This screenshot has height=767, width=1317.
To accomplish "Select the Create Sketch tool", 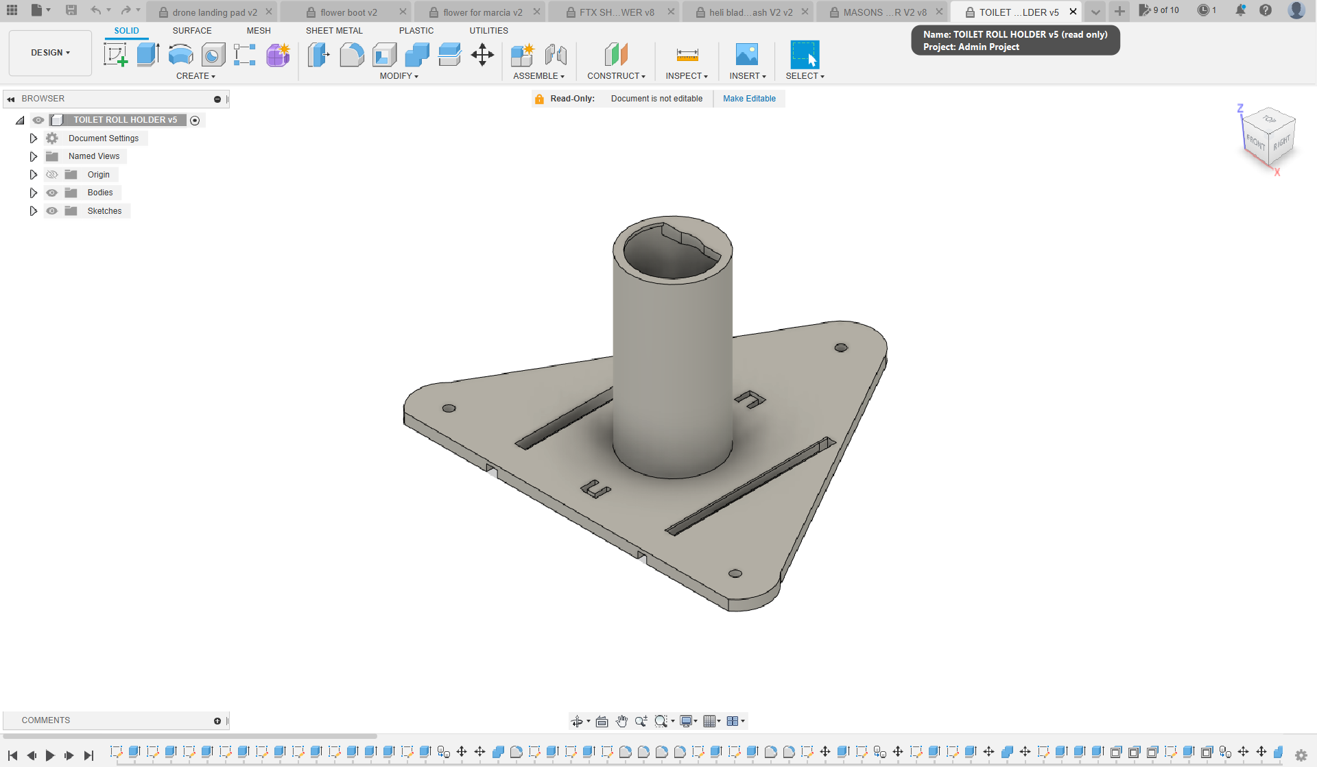I will point(115,54).
